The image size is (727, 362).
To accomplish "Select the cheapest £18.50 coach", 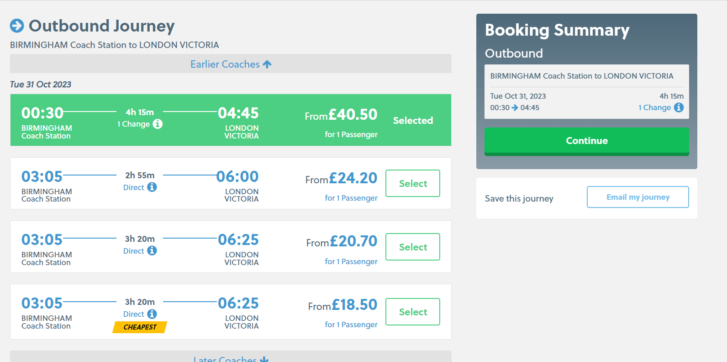I will tap(413, 312).
